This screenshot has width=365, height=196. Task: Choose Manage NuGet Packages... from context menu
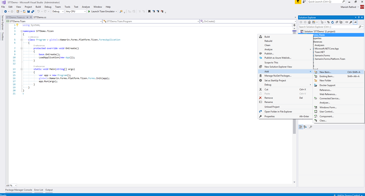click(278, 76)
